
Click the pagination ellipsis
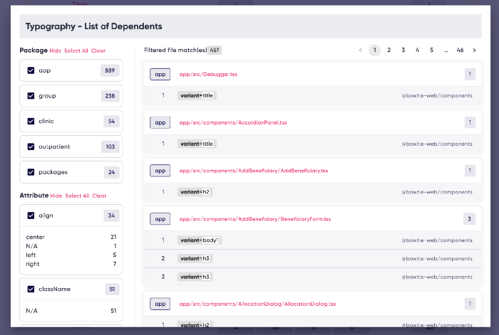tap(446, 50)
